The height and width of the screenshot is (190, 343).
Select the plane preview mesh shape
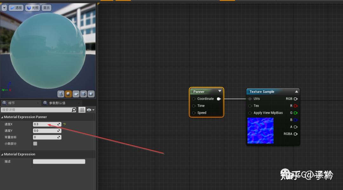coord(76,94)
